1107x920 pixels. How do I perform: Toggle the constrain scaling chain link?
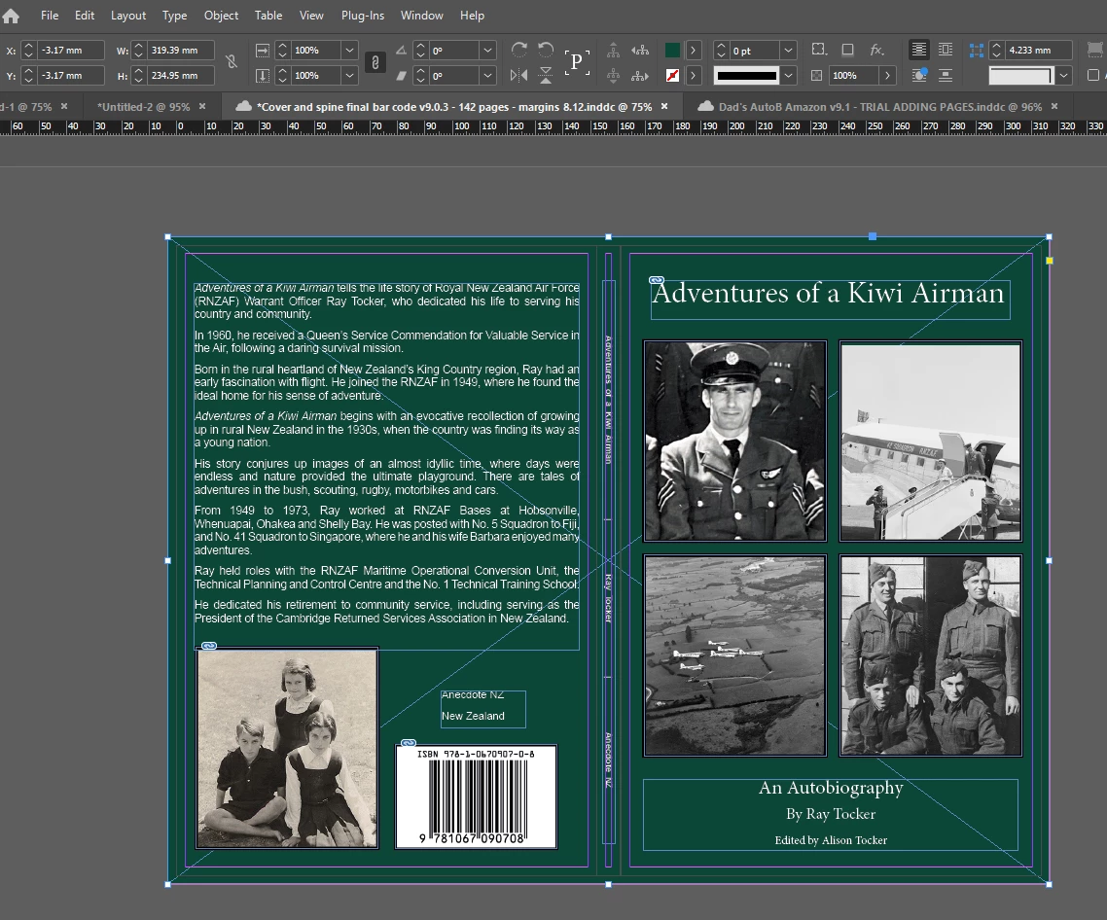(375, 62)
